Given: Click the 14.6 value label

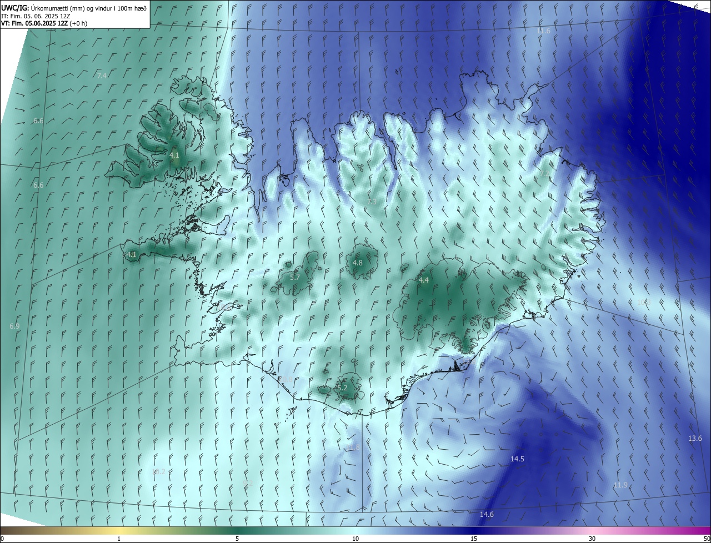Looking at the screenshot, I should point(487,515).
